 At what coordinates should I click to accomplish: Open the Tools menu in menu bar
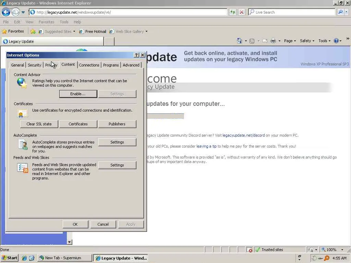pyautogui.click(x=64, y=22)
